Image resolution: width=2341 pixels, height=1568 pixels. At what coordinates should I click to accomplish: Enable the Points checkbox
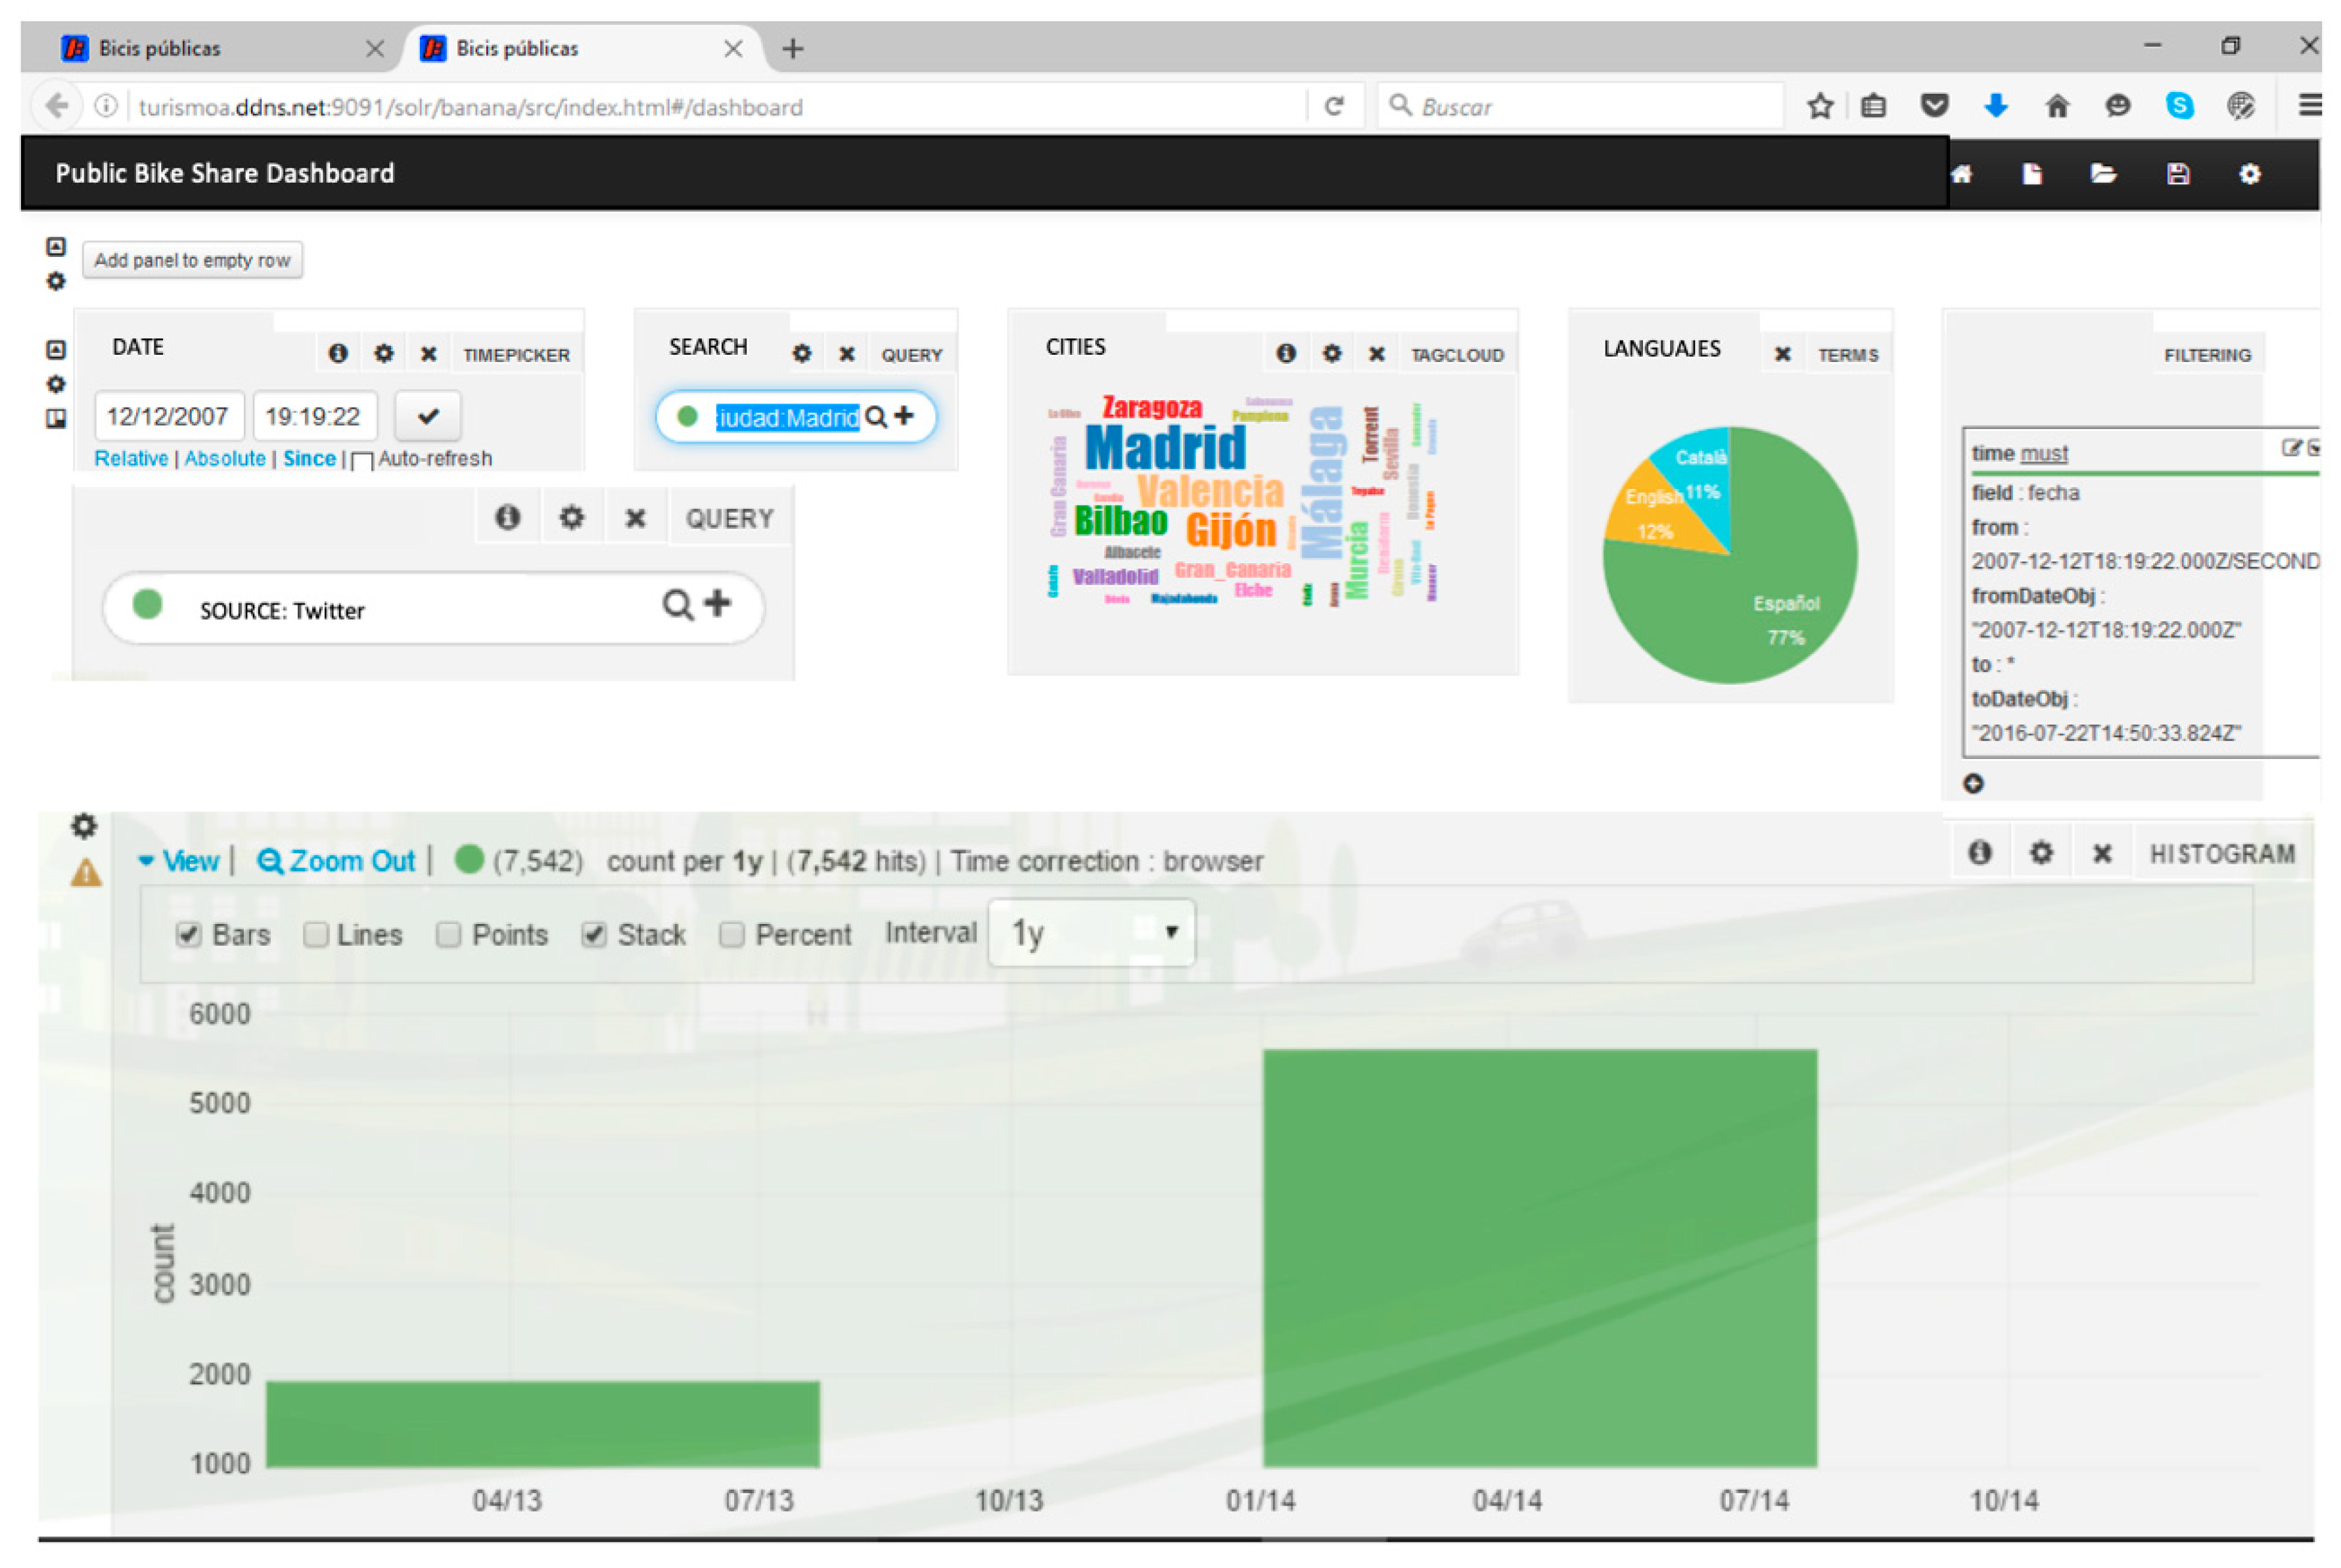pyautogui.click(x=448, y=934)
